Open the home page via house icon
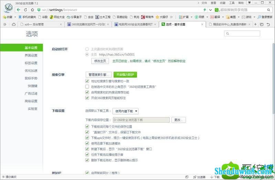Image resolution: width=275 pixels, height=180 pixels. point(32,10)
